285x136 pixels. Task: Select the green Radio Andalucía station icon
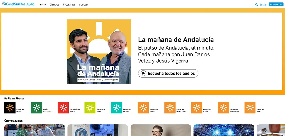(36, 108)
